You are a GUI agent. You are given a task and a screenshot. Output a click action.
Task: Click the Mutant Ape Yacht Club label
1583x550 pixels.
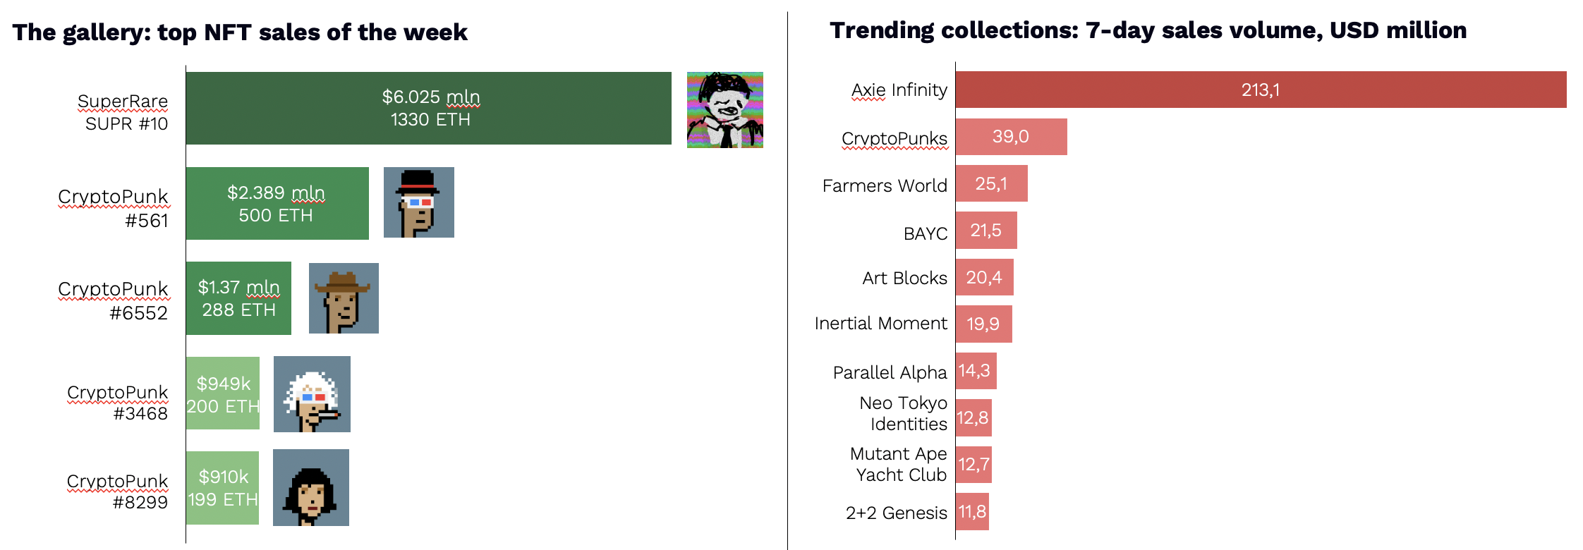(898, 464)
